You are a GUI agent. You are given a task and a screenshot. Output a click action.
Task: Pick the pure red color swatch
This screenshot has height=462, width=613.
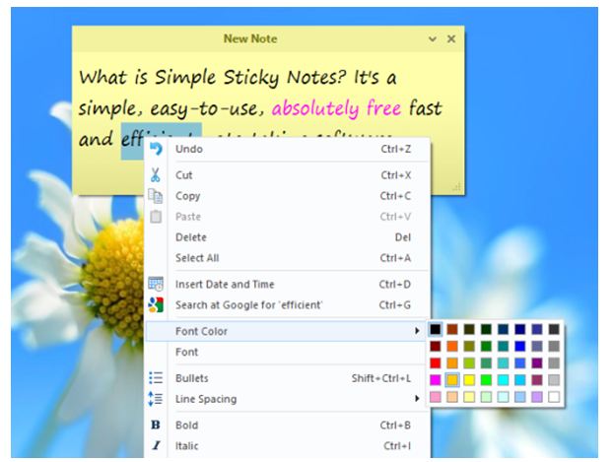[436, 363]
